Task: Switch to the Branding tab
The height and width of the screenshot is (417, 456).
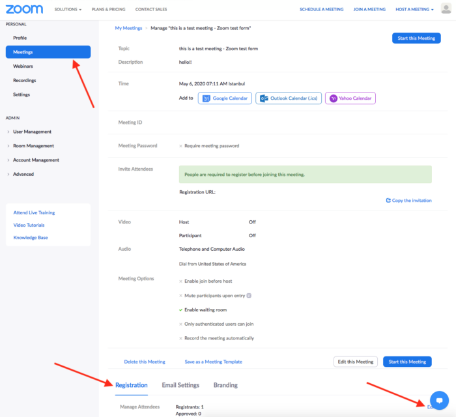Action: [225, 385]
